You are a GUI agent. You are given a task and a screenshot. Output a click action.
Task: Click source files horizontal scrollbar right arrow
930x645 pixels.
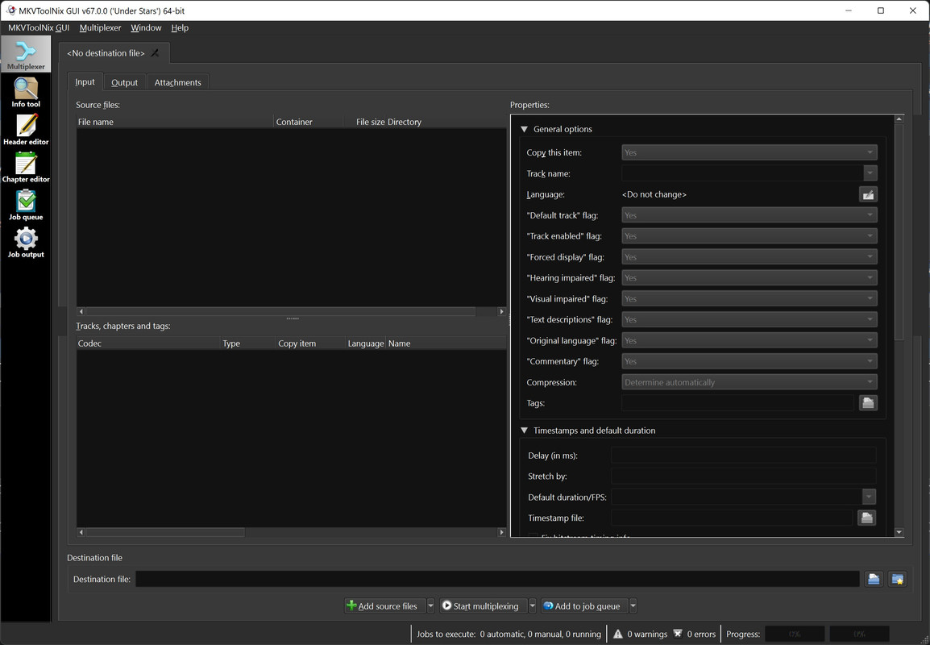click(502, 311)
